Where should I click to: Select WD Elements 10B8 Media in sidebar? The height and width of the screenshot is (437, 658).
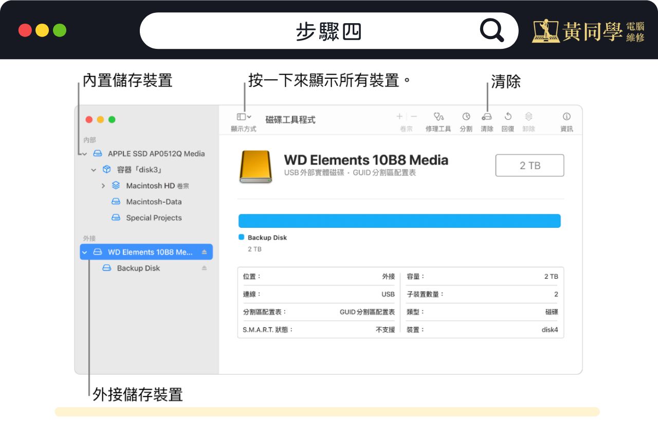coord(146,252)
